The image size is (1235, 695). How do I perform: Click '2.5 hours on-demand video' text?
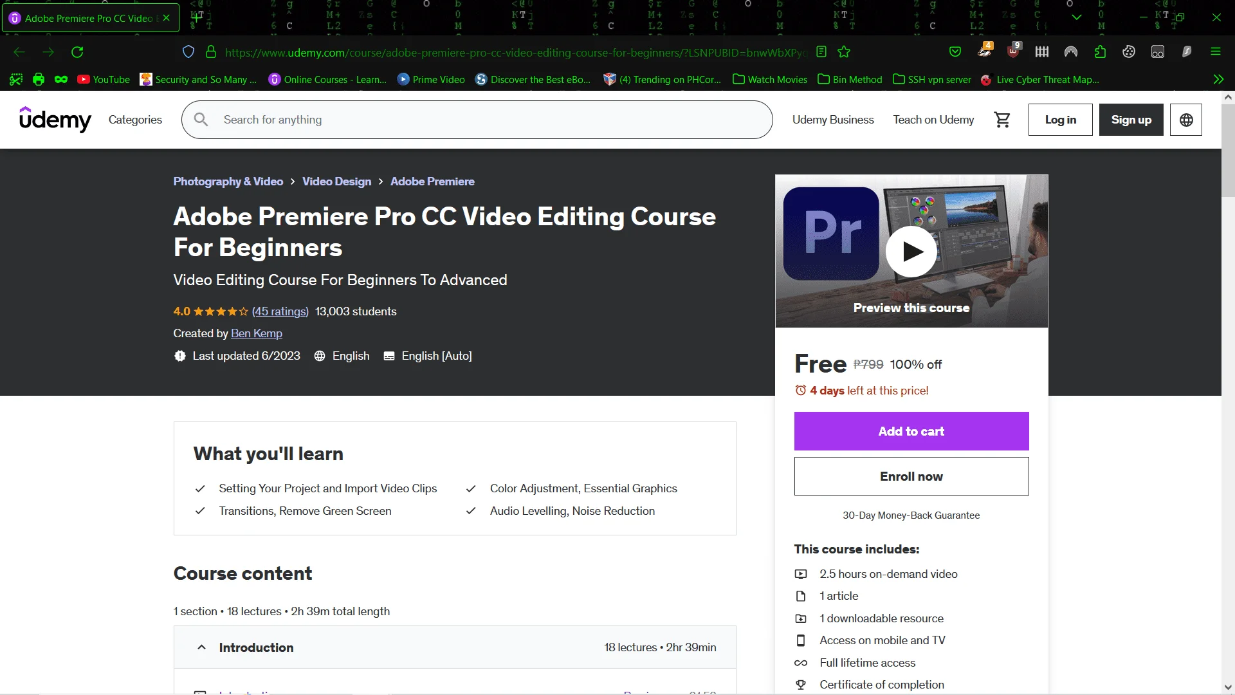pos(888,574)
